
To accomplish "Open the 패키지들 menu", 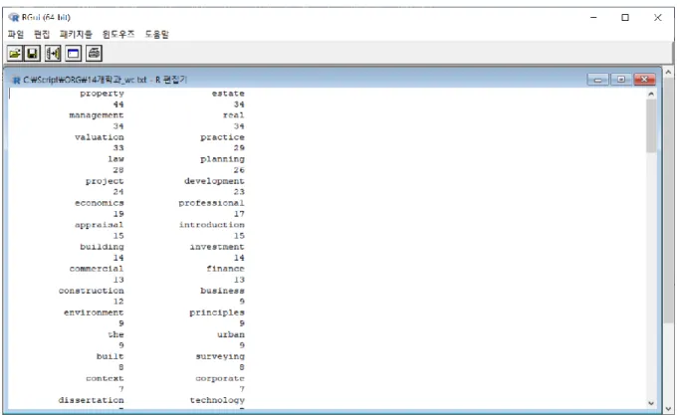I will (76, 34).
